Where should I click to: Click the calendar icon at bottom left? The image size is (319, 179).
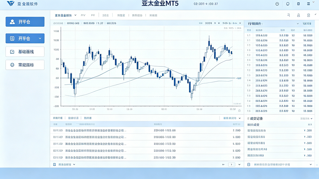[54, 164]
